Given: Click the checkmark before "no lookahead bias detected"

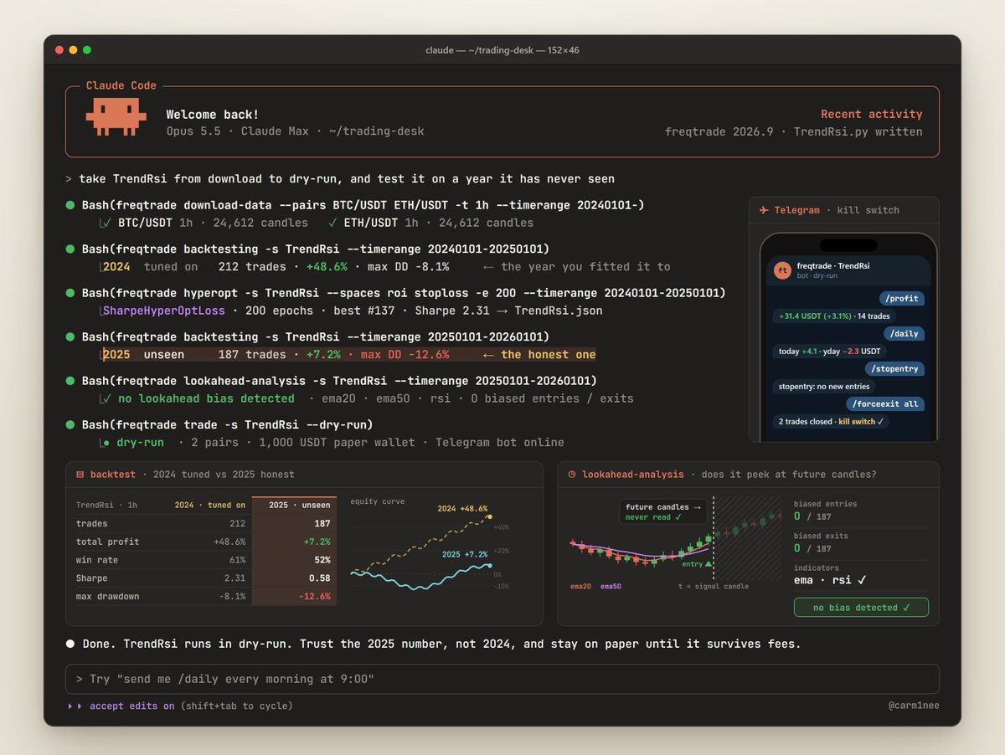Looking at the screenshot, I should click(x=107, y=398).
